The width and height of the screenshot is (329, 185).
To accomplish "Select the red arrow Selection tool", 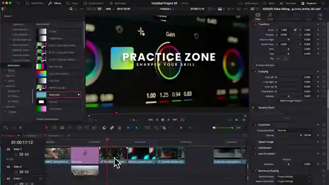I will (x=46, y=128).
